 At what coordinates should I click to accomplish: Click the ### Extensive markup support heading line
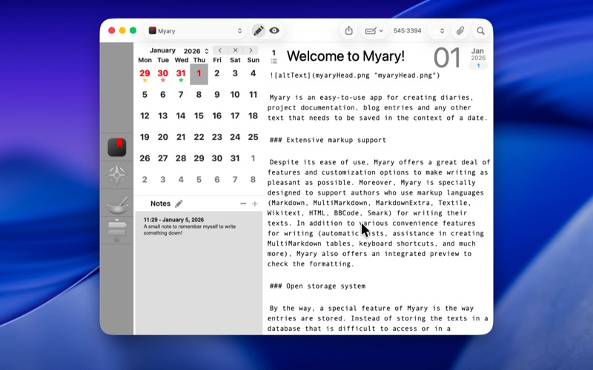(x=328, y=140)
